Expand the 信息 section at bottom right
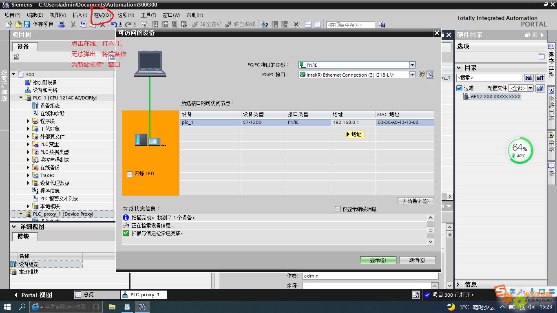 pos(459,284)
